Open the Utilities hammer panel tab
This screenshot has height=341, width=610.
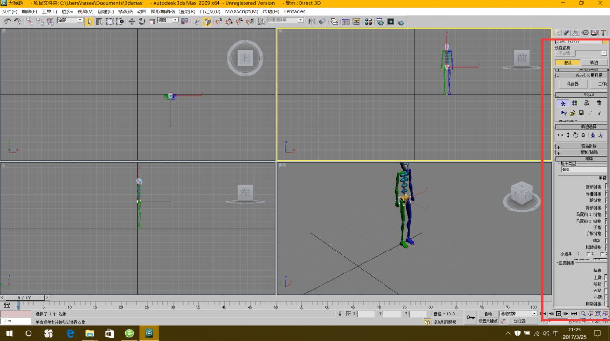[x=603, y=33]
